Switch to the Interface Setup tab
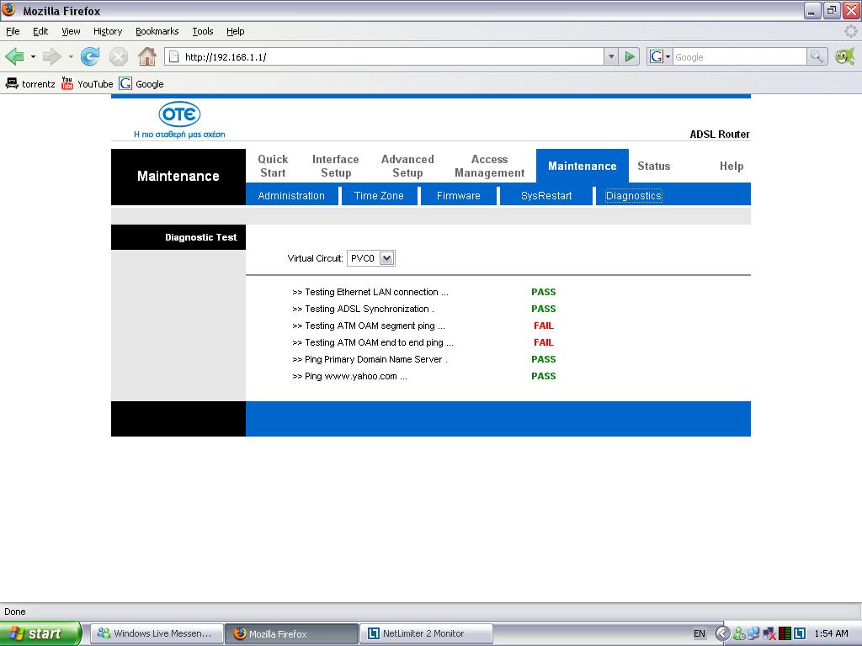 point(335,166)
